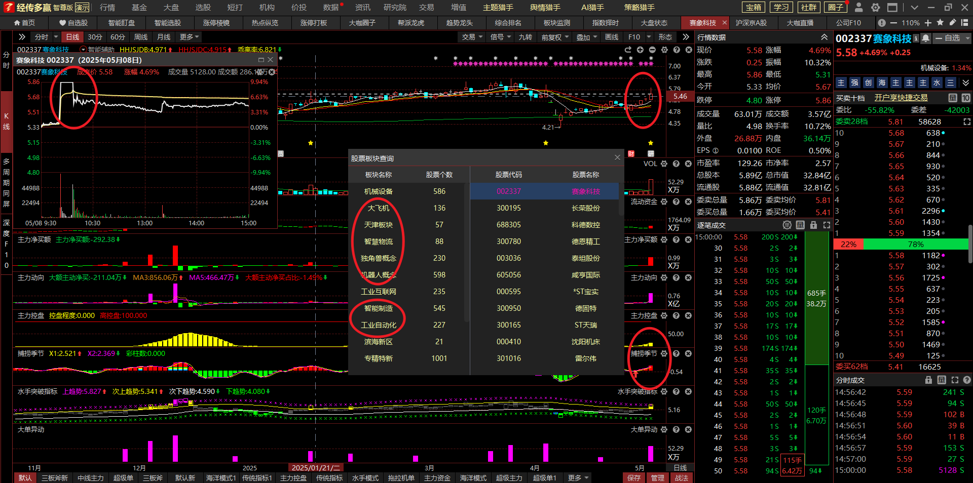Screen dimensions: 973x483
Task: Zoom in K-line chart plus icon
Action: click(x=640, y=50)
